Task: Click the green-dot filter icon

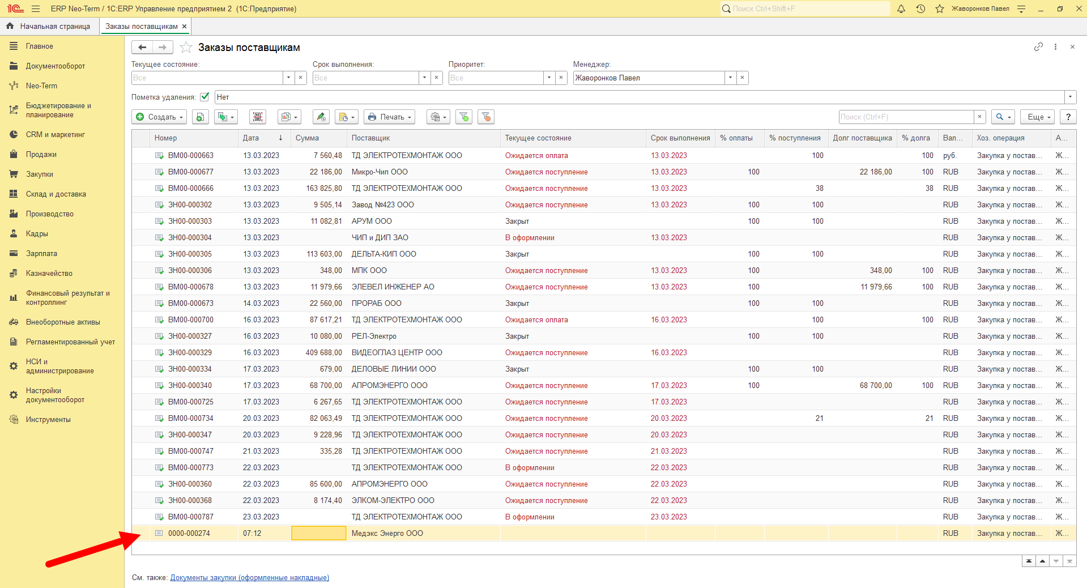Action: [464, 117]
